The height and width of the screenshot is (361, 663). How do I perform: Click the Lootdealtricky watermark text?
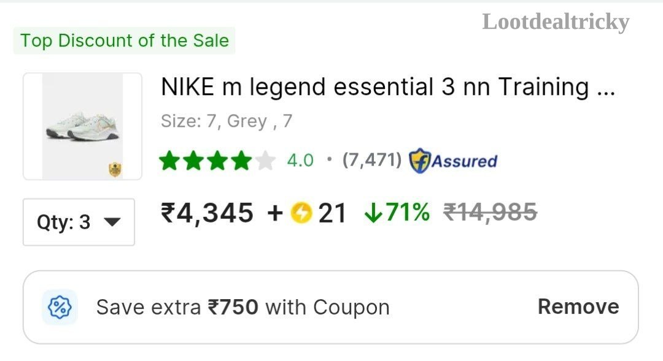point(556,22)
